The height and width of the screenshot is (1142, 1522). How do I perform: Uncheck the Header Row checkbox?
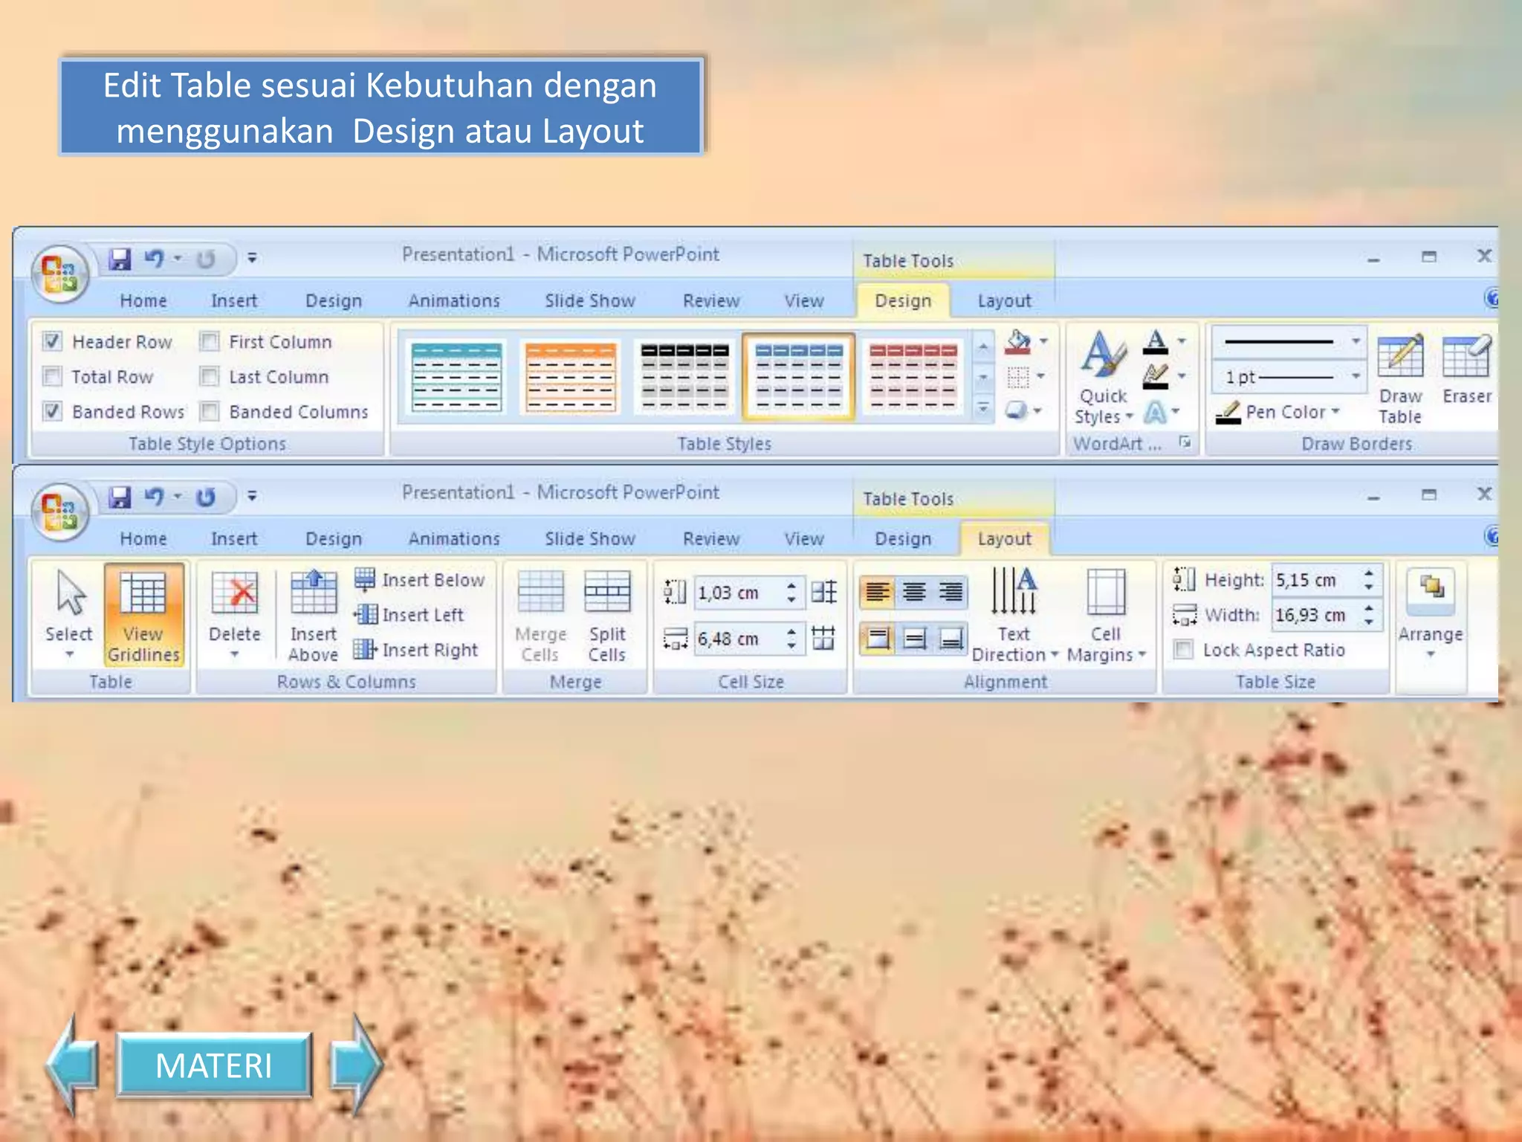click(x=52, y=341)
